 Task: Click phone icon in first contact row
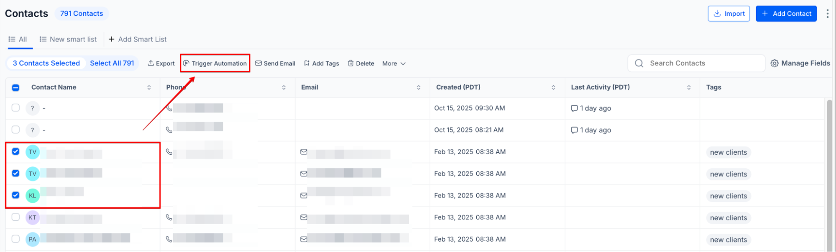pos(169,108)
